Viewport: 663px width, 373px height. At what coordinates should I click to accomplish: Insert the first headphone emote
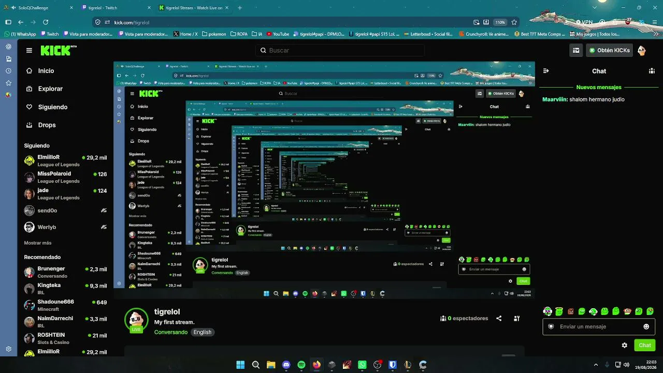pyautogui.click(x=547, y=311)
